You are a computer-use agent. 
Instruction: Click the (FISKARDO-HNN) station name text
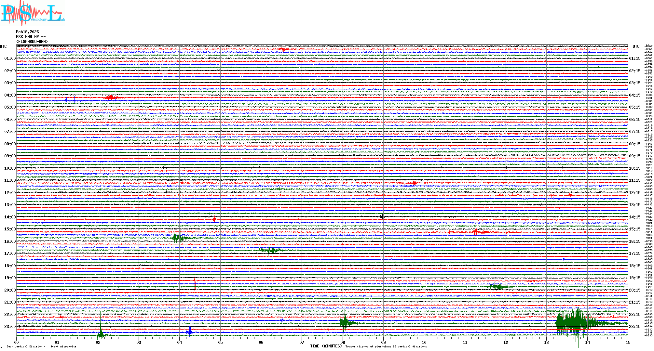32,42
